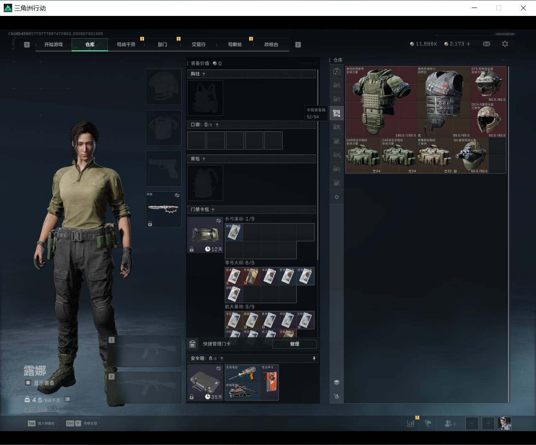
Task: Open the help icon next to 门禁卡包
Action: pos(213,210)
